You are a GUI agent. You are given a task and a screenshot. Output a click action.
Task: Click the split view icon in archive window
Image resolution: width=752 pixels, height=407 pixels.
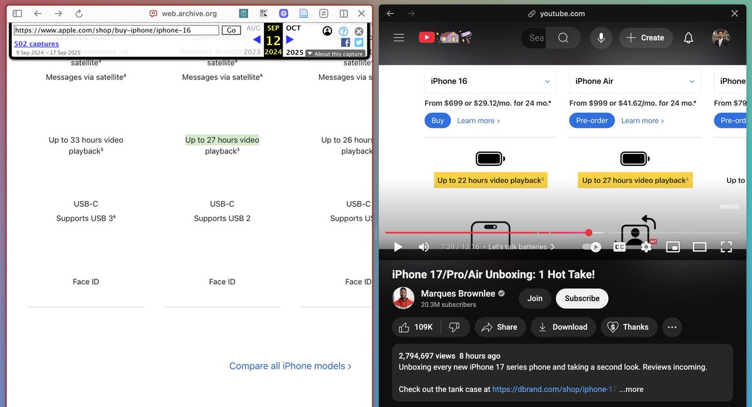coord(343,13)
